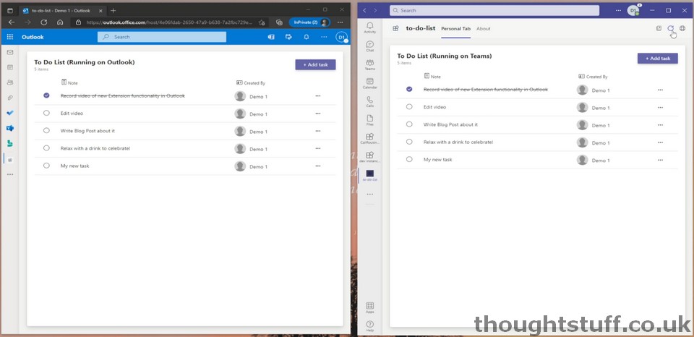Open My Day icon in Outlook header
Viewport: 694px width, 337px height.
tap(288, 37)
